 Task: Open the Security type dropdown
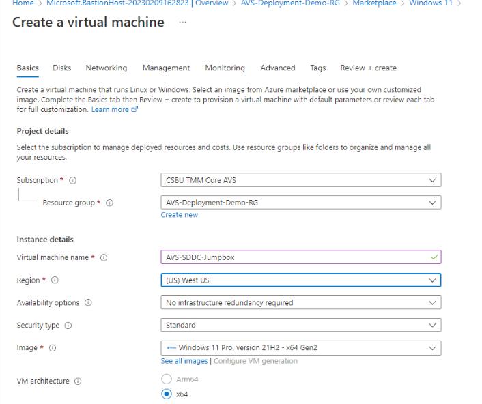pyautogui.click(x=300, y=326)
